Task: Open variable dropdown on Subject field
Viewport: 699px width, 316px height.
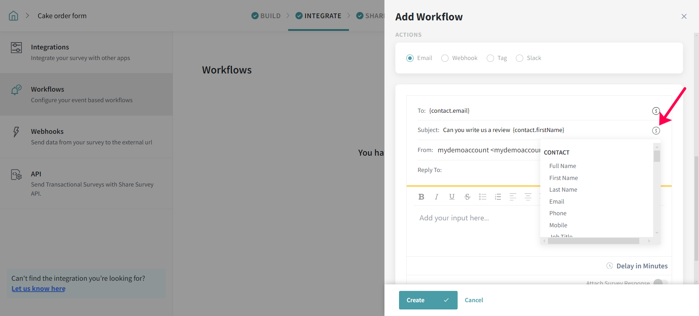Action: [656, 131]
